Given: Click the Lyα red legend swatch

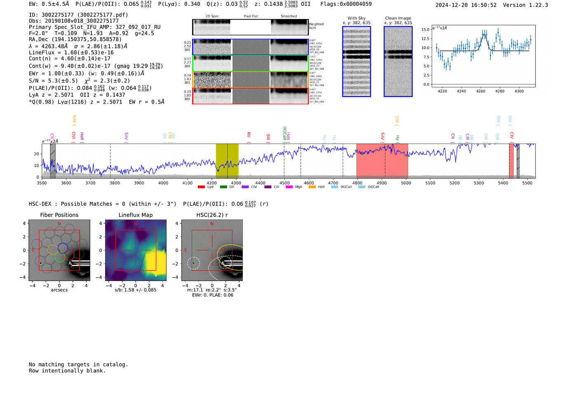Looking at the screenshot, I should click(201, 187).
